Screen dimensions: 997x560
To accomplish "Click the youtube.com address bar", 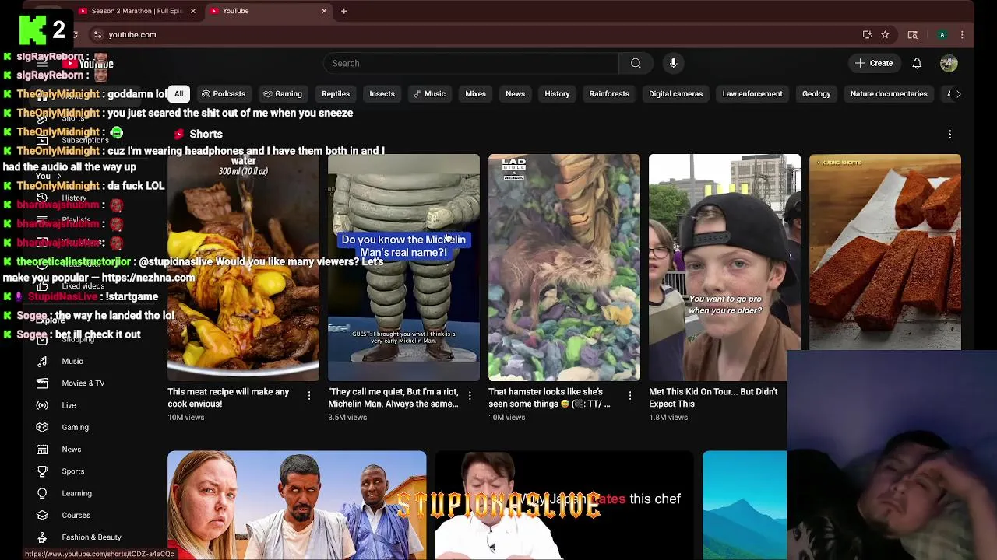I will (x=467, y=34).
